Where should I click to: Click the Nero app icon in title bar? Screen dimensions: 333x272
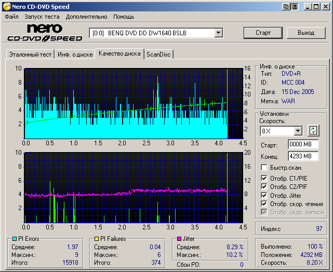6,7
